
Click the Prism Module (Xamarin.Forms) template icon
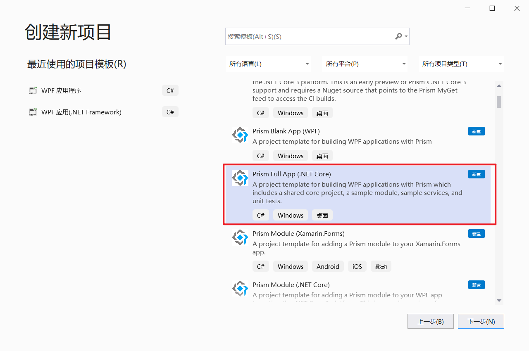pos(240,237)
